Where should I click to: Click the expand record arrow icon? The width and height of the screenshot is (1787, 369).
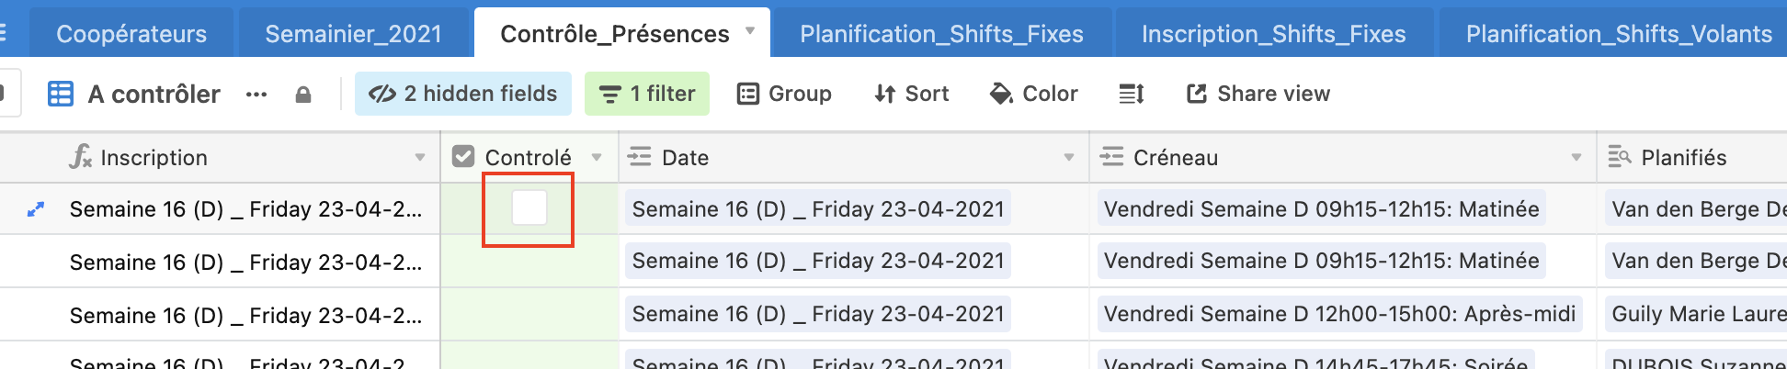36,209
